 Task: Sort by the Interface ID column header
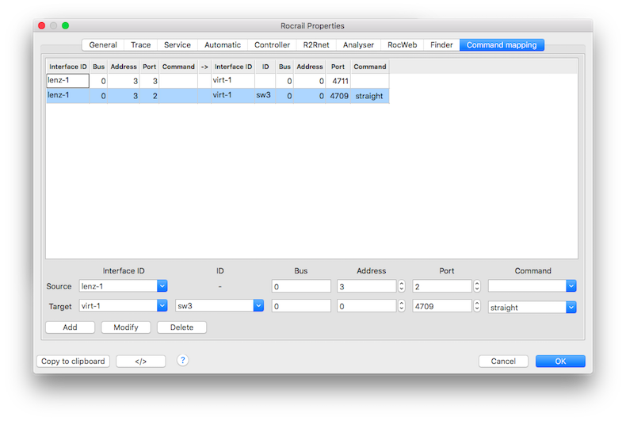(x=67, y=67)
